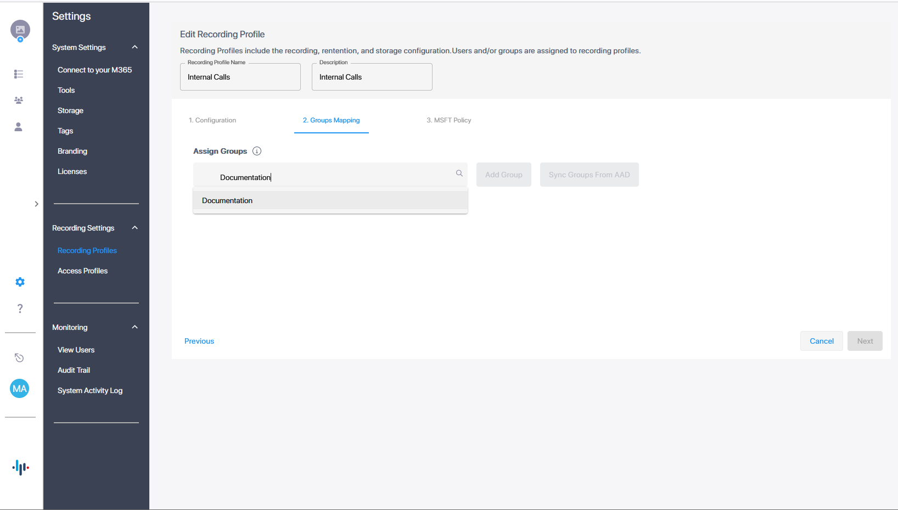898x510 pixels.
Task: Click the Cancel button
Action: point(821,341)
